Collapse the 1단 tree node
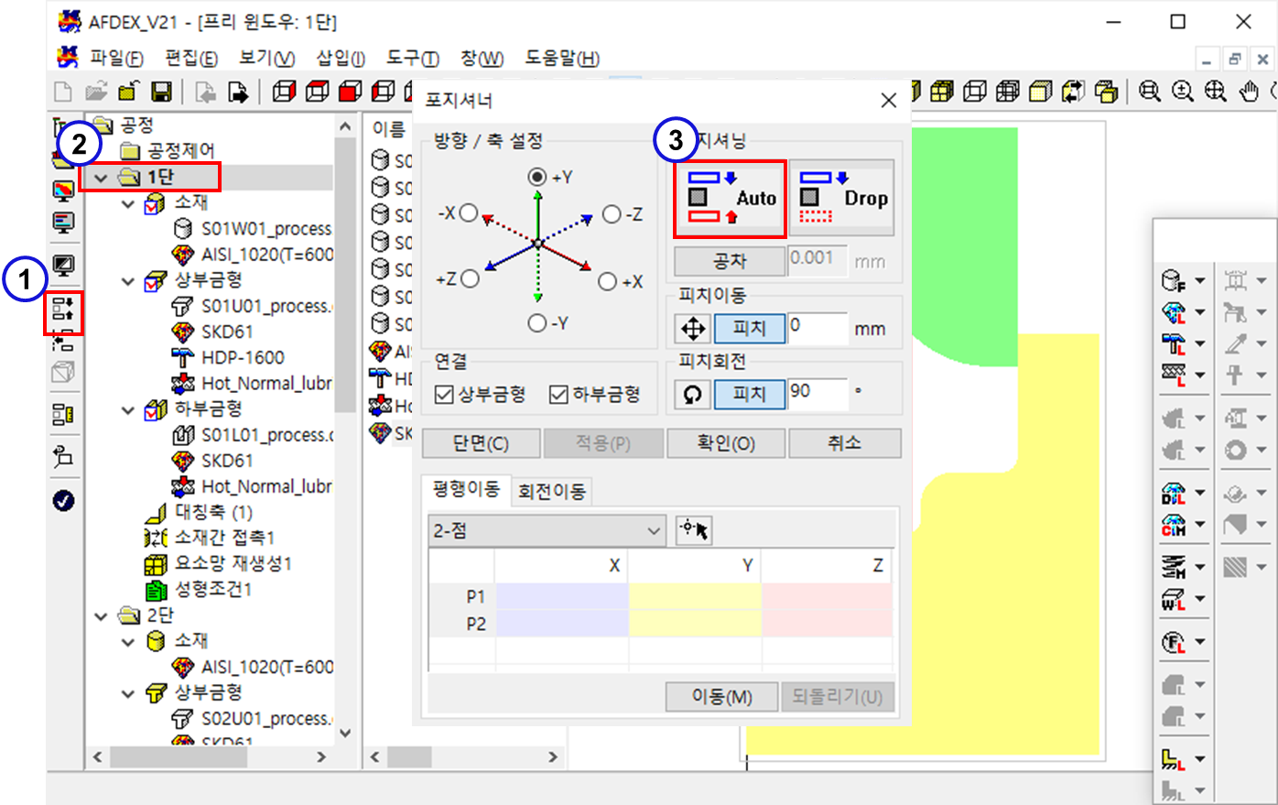Viewport: 1278px width, 805px height. pyautogui.click(x=102, y=178)
